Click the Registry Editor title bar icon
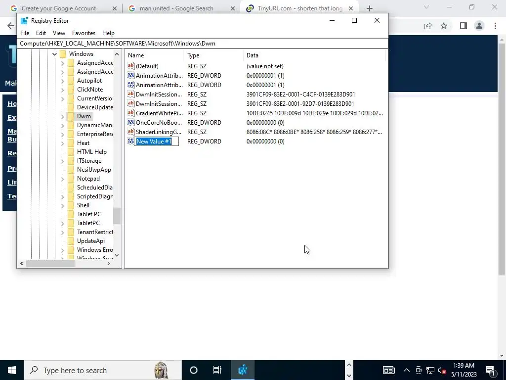This screenshot has height=380, width=506. click(24, 21)
